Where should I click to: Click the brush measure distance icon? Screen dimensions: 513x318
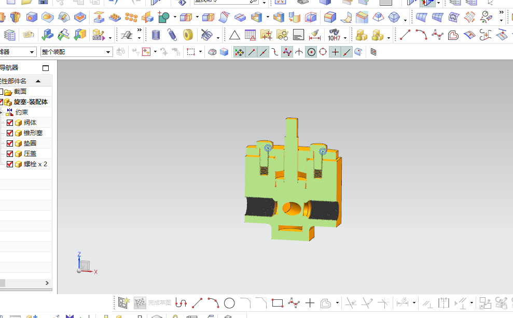tap(315, 35)
